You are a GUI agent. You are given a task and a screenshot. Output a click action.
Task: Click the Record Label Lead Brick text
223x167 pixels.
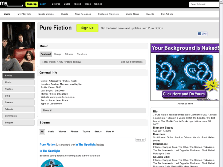(54, 100)
